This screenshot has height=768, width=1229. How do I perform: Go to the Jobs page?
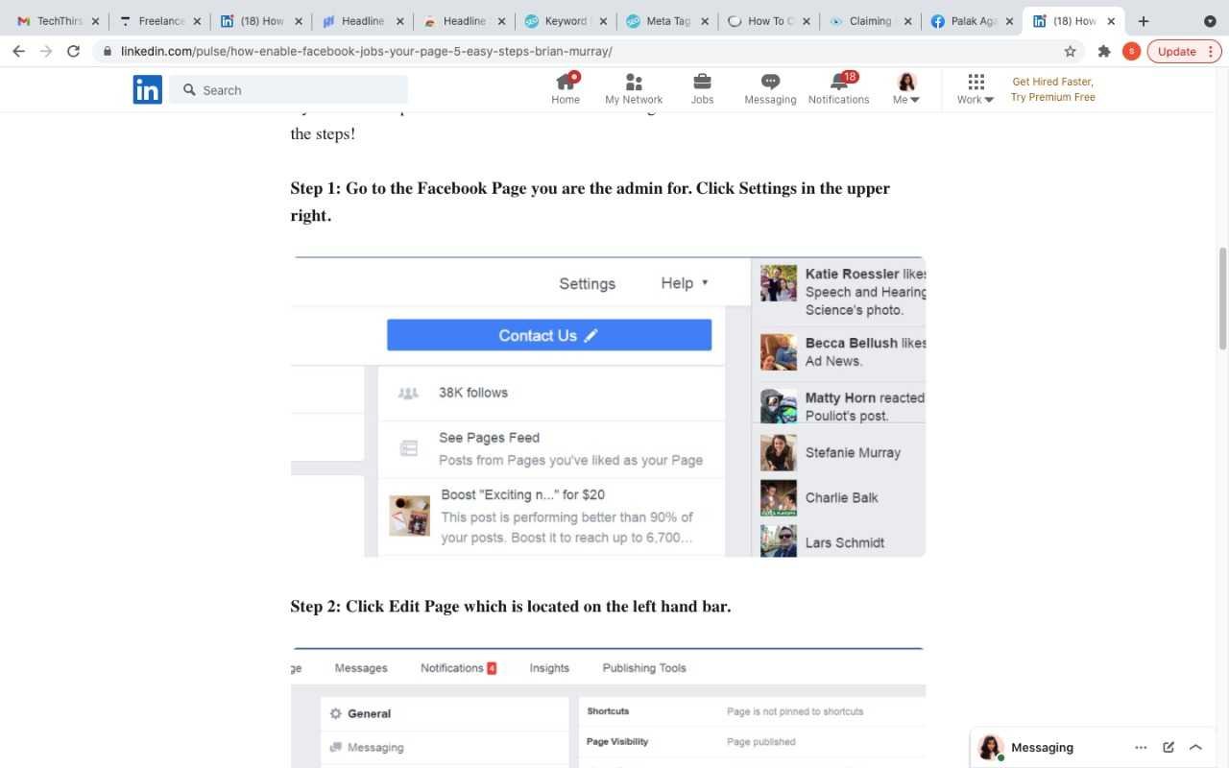pyautogui.click(x=702, y=88)
